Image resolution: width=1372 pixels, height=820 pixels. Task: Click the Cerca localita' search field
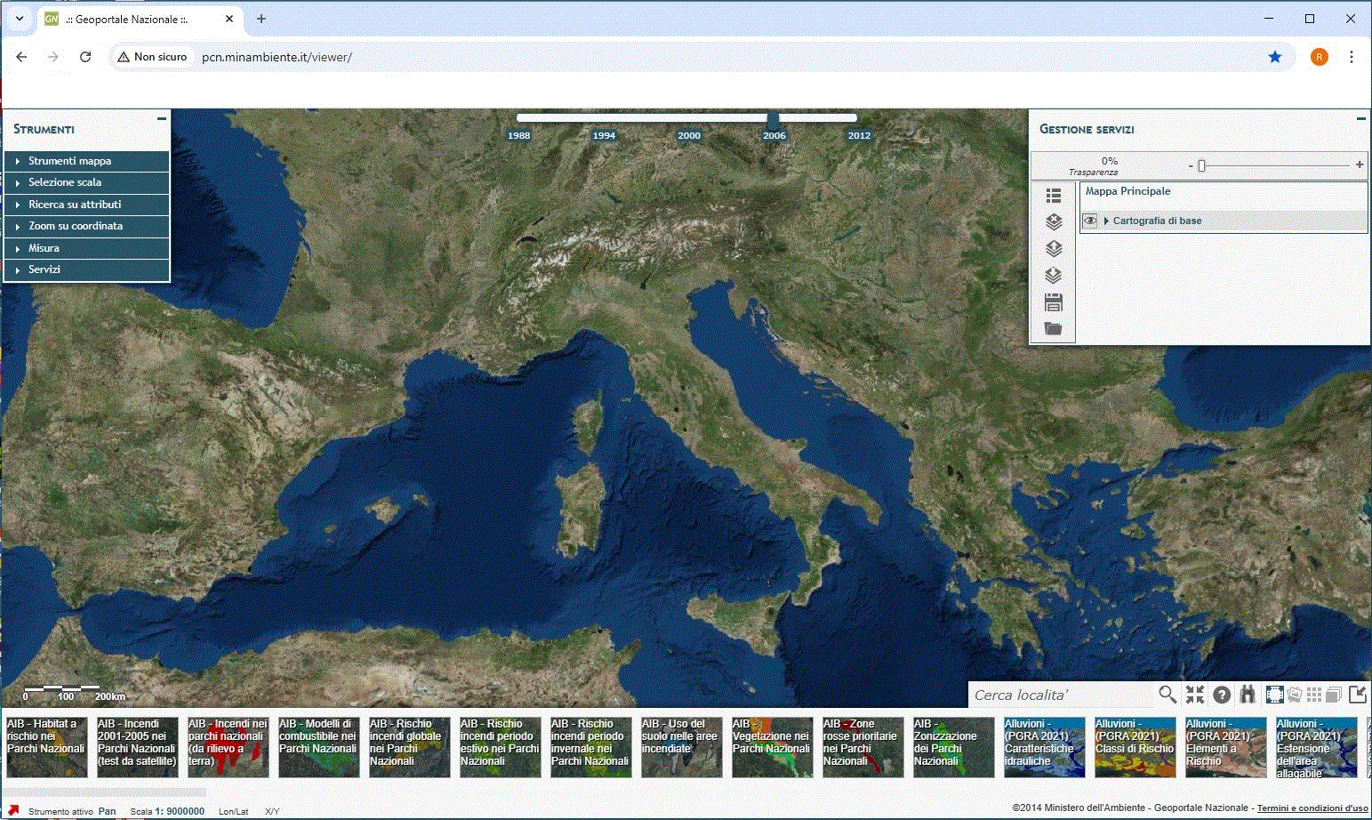[x=1063, y=695]
